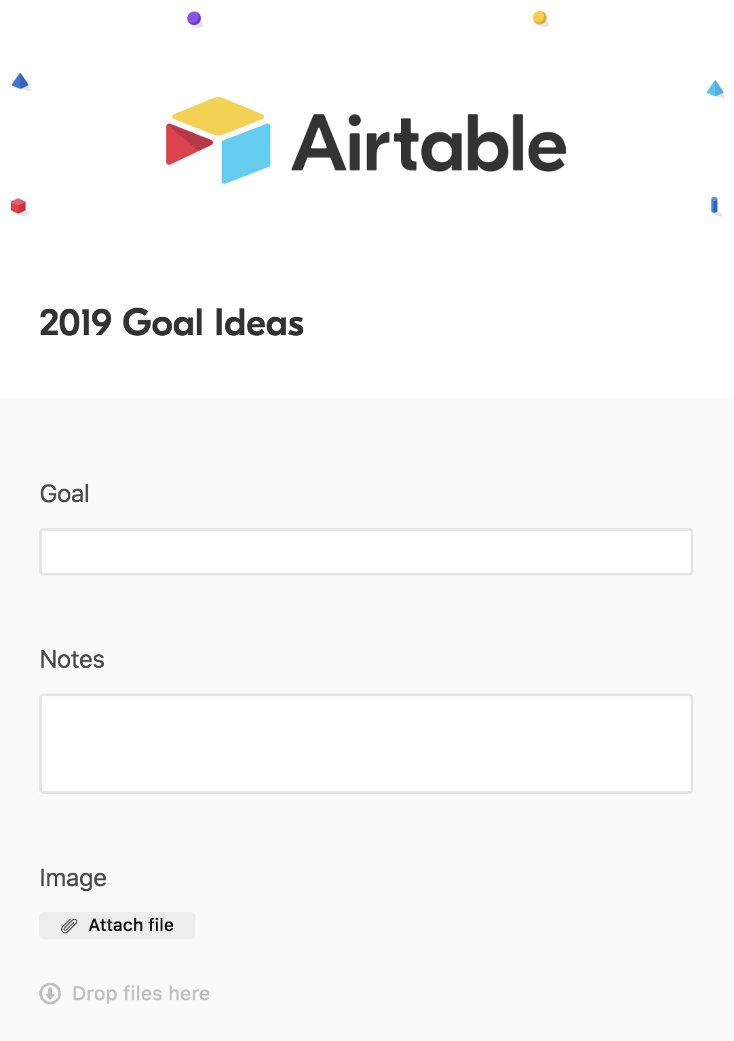The width and height of the screenshot is (734, 1041).
Task: Click the red cube decoration
Action: 18,206
